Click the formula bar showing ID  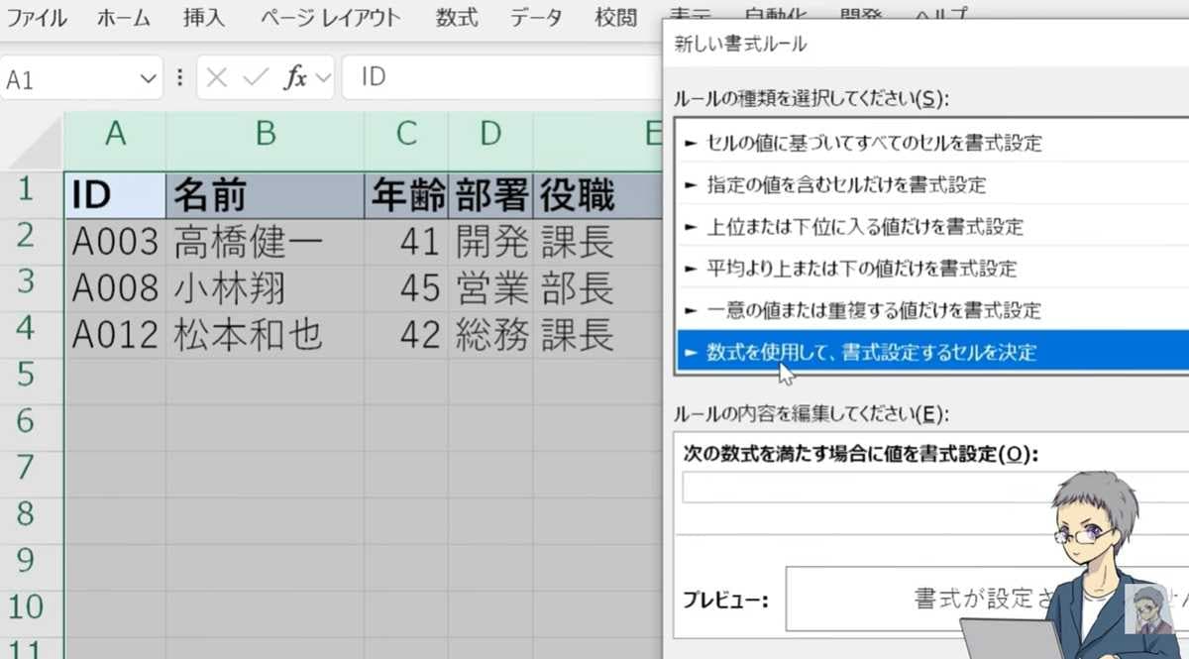coord(500,78)
